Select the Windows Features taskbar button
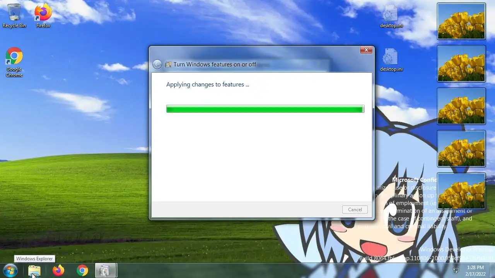495x278 pixels. click(x=105, y=271)
